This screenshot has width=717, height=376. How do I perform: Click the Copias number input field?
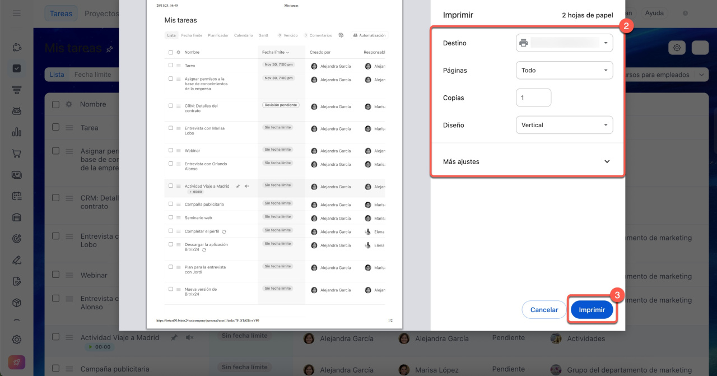533,98
